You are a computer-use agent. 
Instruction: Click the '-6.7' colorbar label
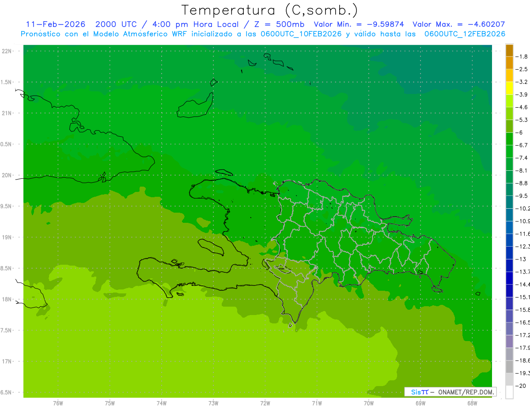(x=522, y=145)
